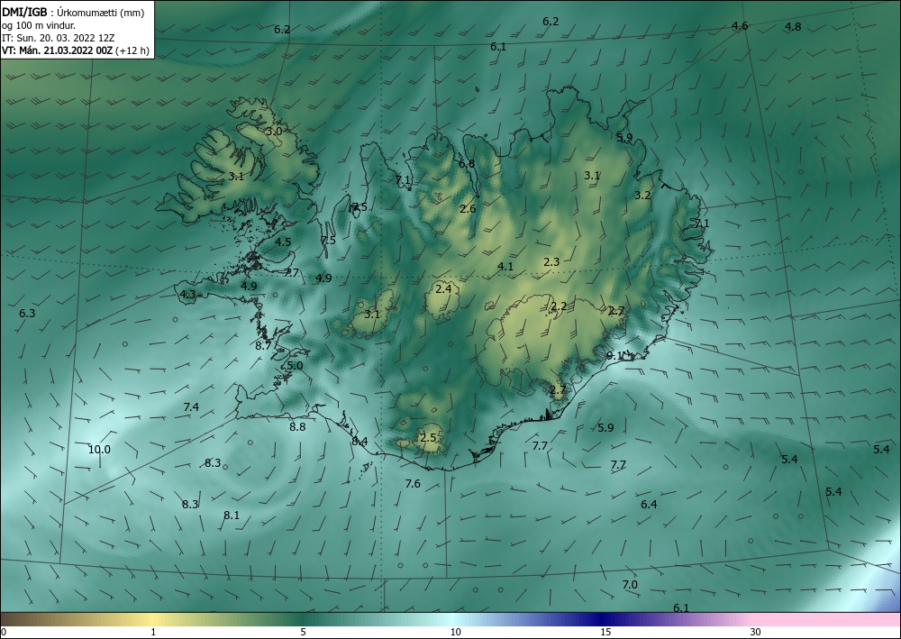This screenshot has height=639, width=901.
Task: Click the '4.8' value label
Action: pos(793,26)
